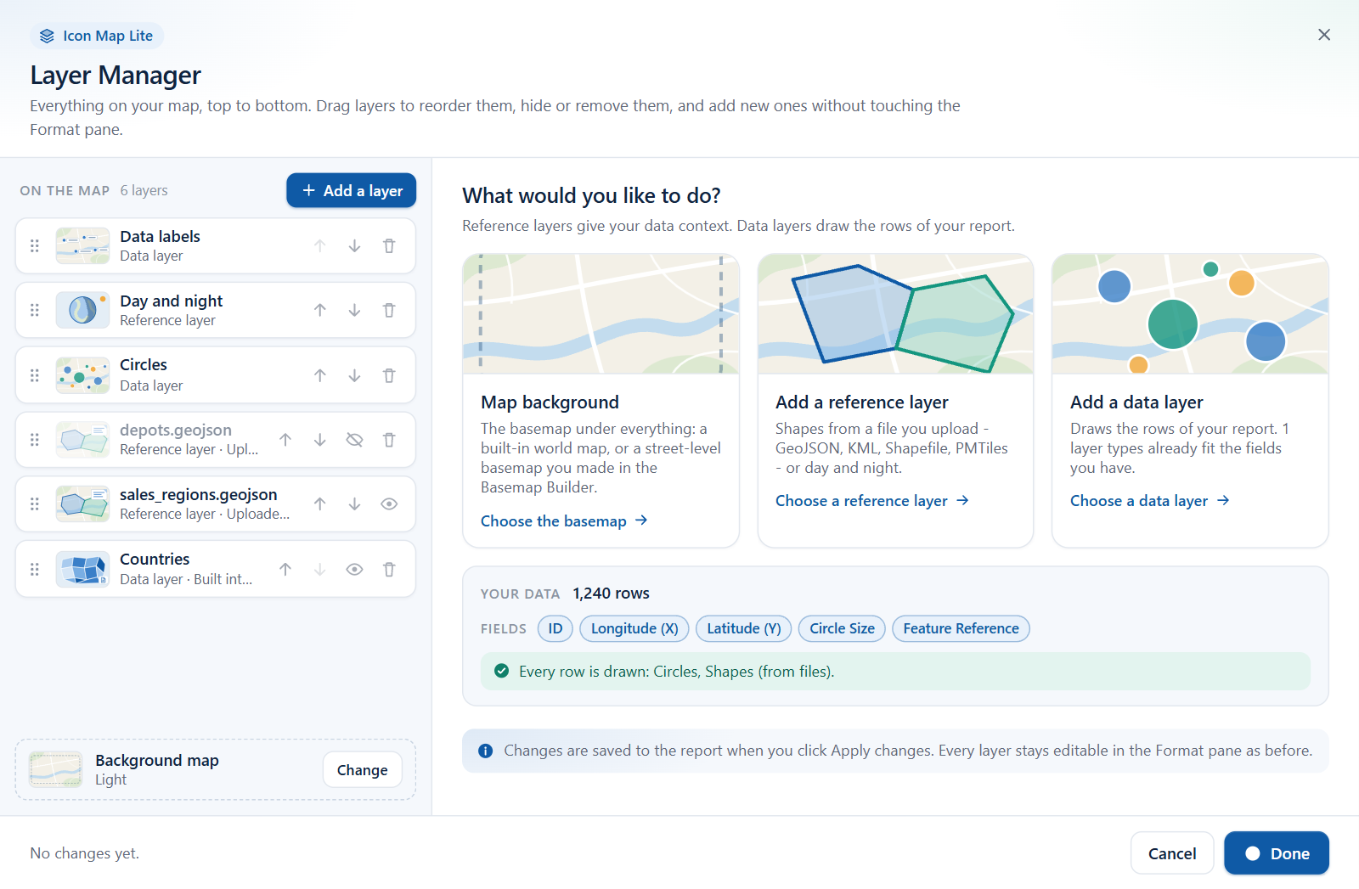Open the Choose the basemap link
1359x889 pixels.
coord(564,521)
